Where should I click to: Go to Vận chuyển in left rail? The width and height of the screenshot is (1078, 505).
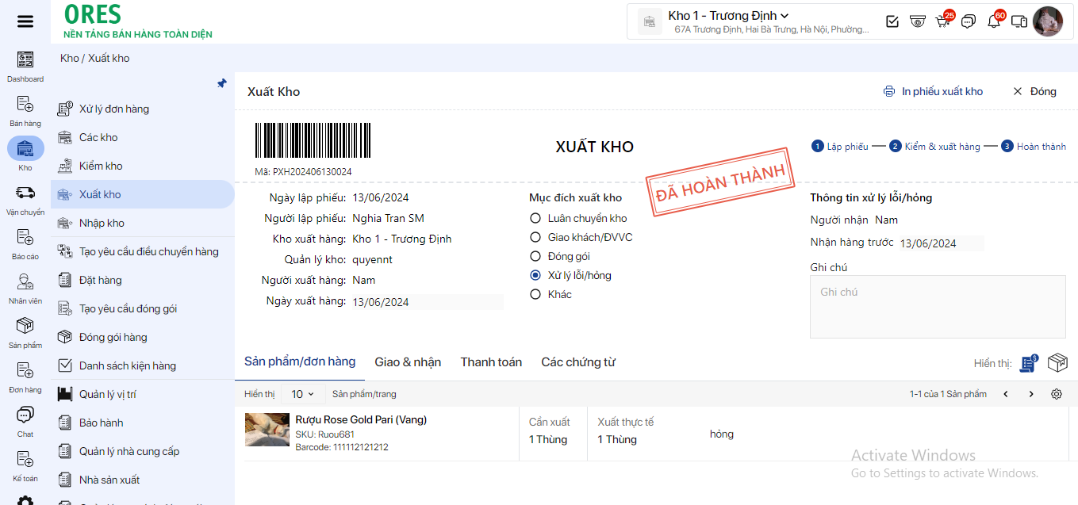[x=25, y=200]
